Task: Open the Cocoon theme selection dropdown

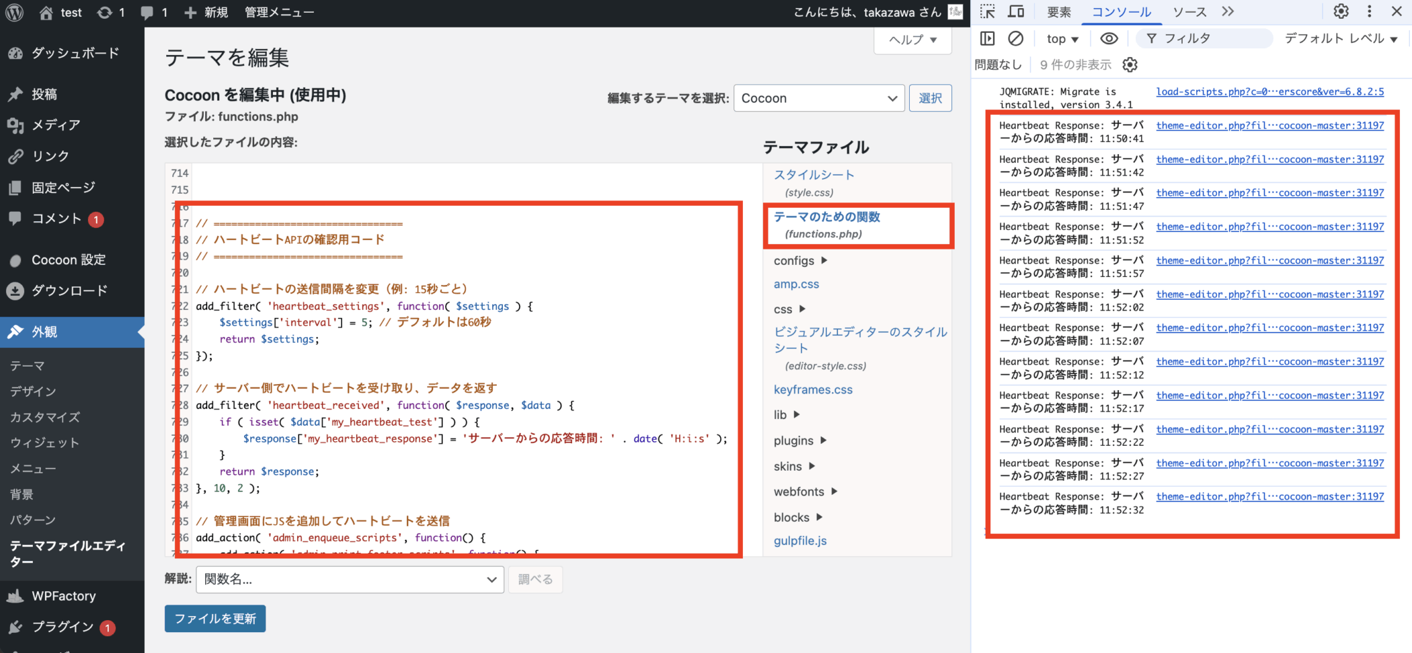Action: [x=818, y=98]
